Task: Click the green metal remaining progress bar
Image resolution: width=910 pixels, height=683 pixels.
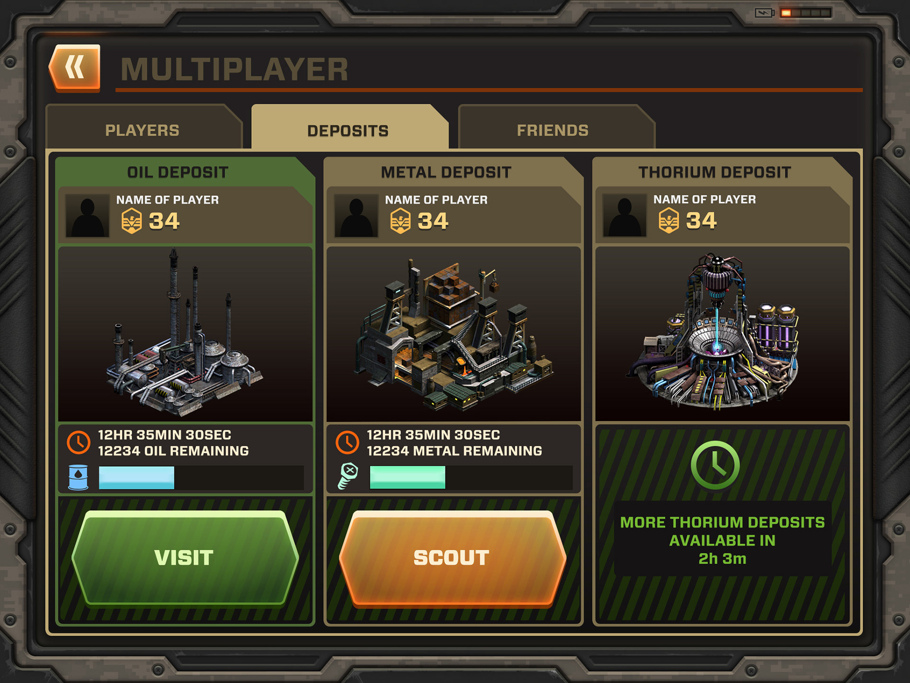Action: coord(471,477)
